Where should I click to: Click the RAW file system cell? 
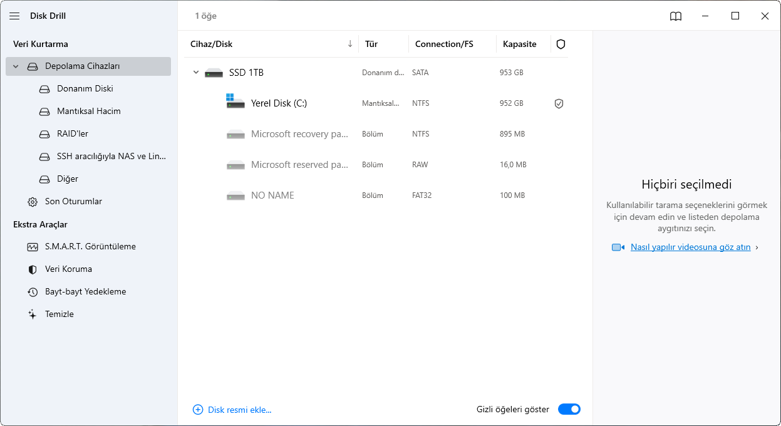click(420, 165)
